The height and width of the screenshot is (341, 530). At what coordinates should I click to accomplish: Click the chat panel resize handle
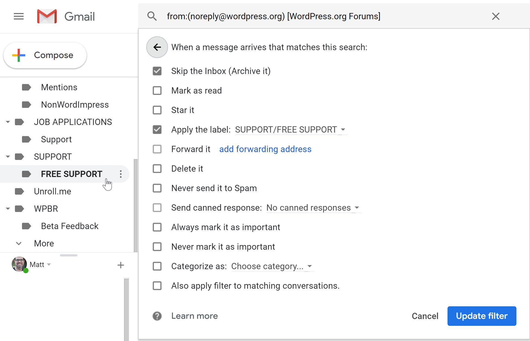coord(69,255)
